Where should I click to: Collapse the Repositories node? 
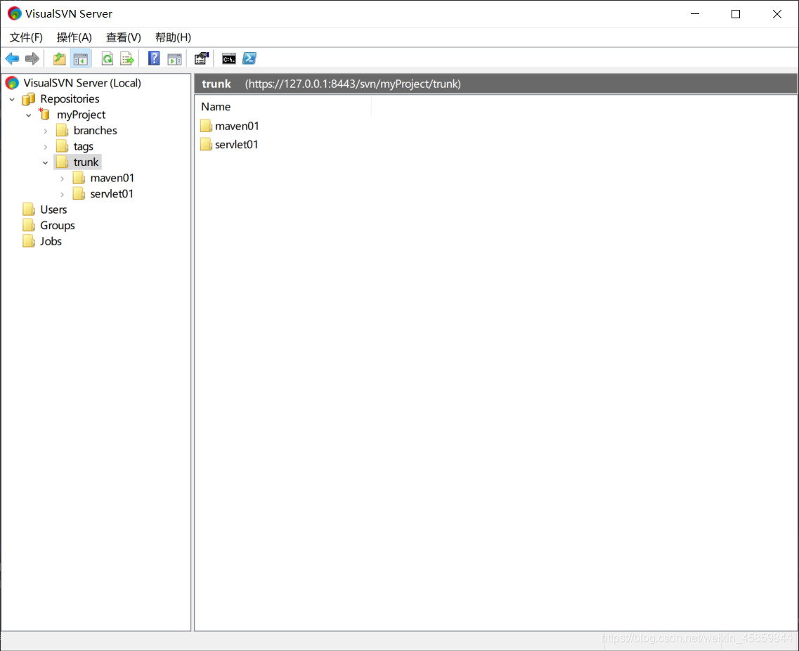click(12, 99)
